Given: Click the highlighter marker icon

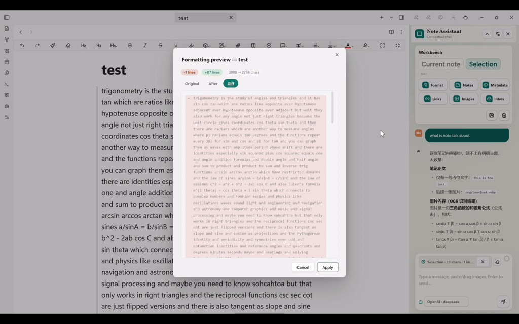Looking at the screenshot, I should point(191,45).
